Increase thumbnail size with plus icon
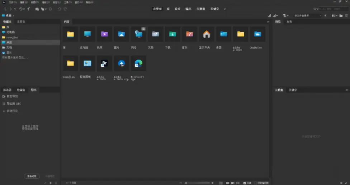 pyautogui.click(x=213, y=183)
